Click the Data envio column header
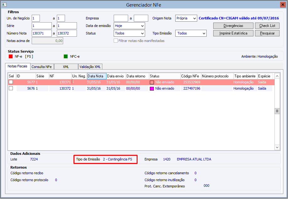The height and width of the screenshot is (199, 288). (116, 76)
